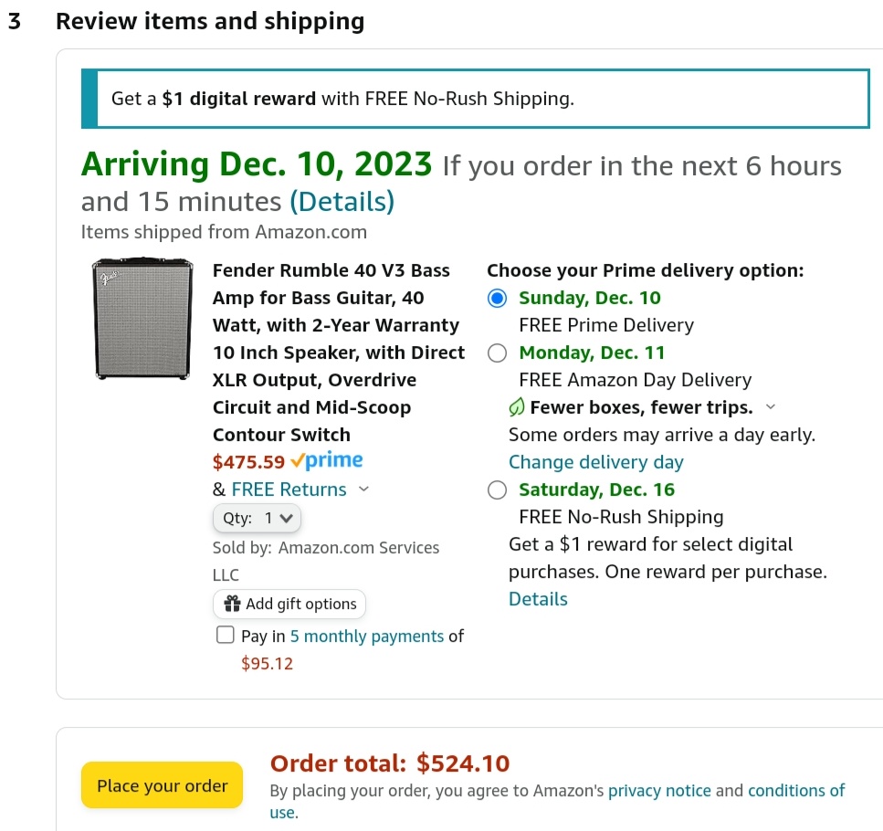Click Change delivery day link
This screenshot has height=831, width=883.
point(595,462)
